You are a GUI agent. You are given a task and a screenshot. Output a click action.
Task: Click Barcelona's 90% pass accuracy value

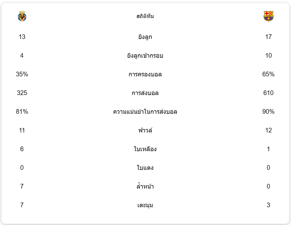pyautogui.click(x=268, y=112)
